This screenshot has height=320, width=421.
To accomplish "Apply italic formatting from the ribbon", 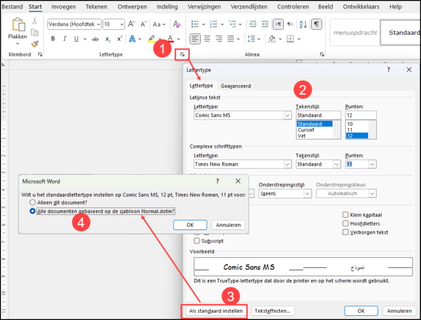I will (x=64, y=39).
